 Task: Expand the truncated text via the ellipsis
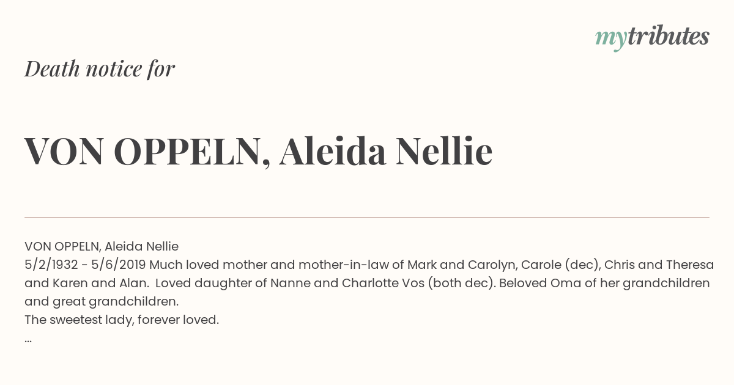(x=28, y=339)
